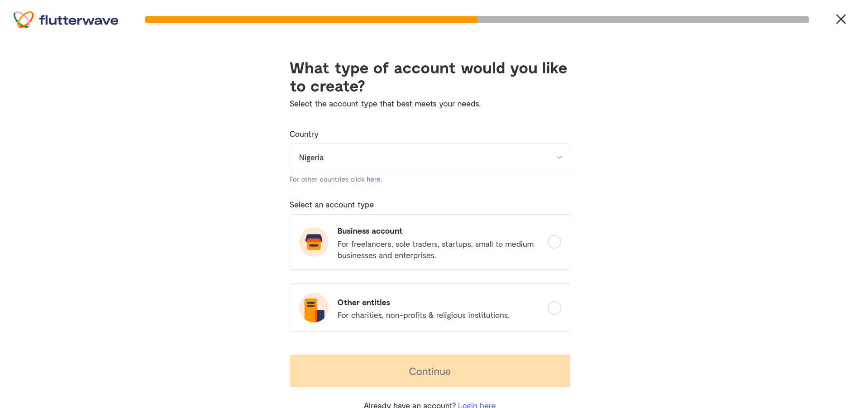Choose the Other entities option card
The height and width of the screenshot is (408, 859).
pyautogui.click(x=429, y=307)
